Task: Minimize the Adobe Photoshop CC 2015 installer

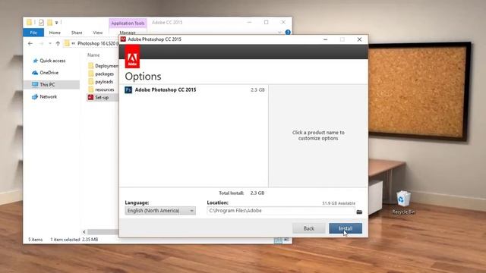Action: 326,39
